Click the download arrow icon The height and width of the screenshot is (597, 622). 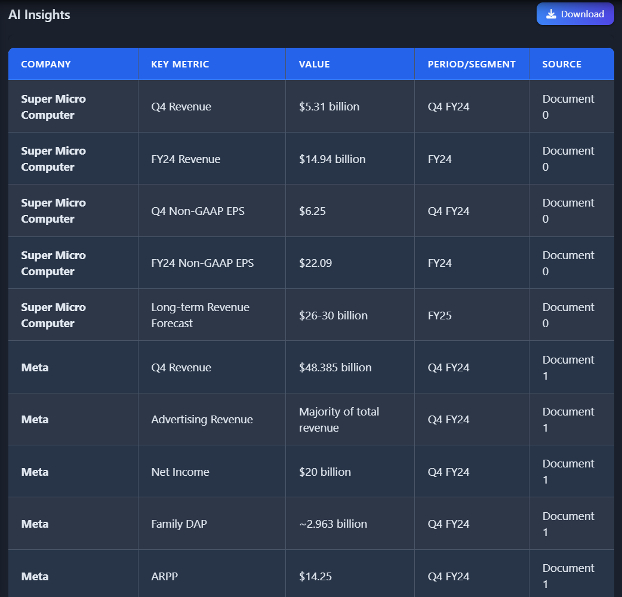pos(551,14)
